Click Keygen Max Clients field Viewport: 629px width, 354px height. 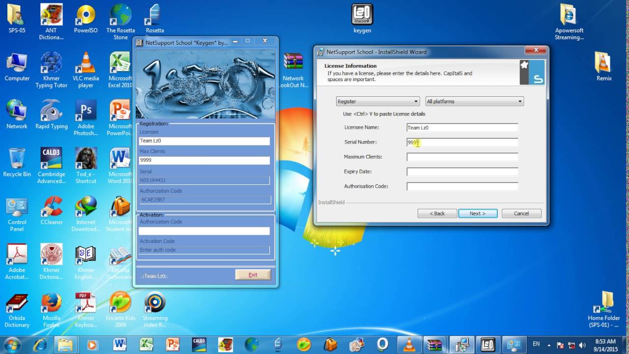(x=204, y=160)
